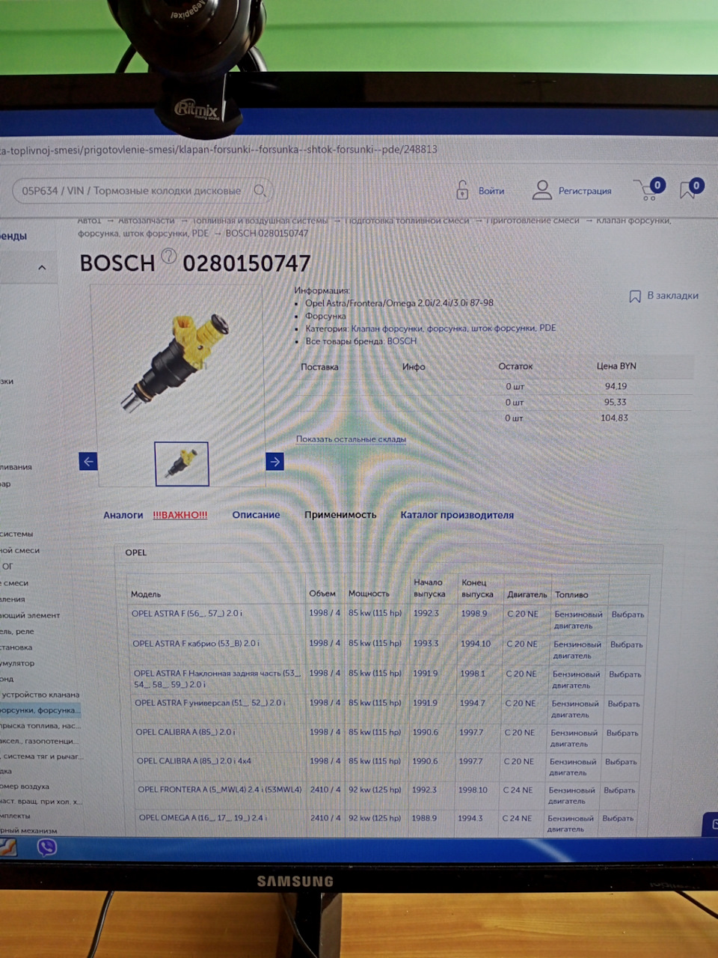The height and width of the screenshot is (958, 718).
Task: Click the user profile icon beside Регистрация
Action: [x=541, y=190]
